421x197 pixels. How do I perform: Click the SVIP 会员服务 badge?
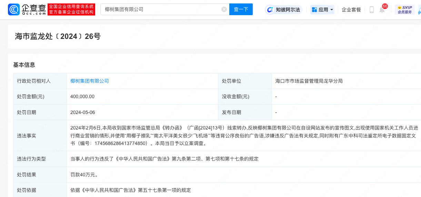(404, 10)
